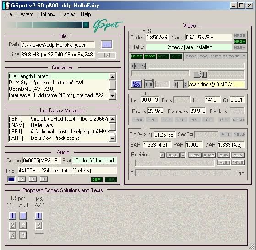Open the Help menu
This screenshot has height=250, width=256.
pyautogui.click(x=86, y=14)
